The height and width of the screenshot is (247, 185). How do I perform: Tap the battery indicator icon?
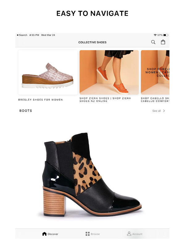click(166, 35)
